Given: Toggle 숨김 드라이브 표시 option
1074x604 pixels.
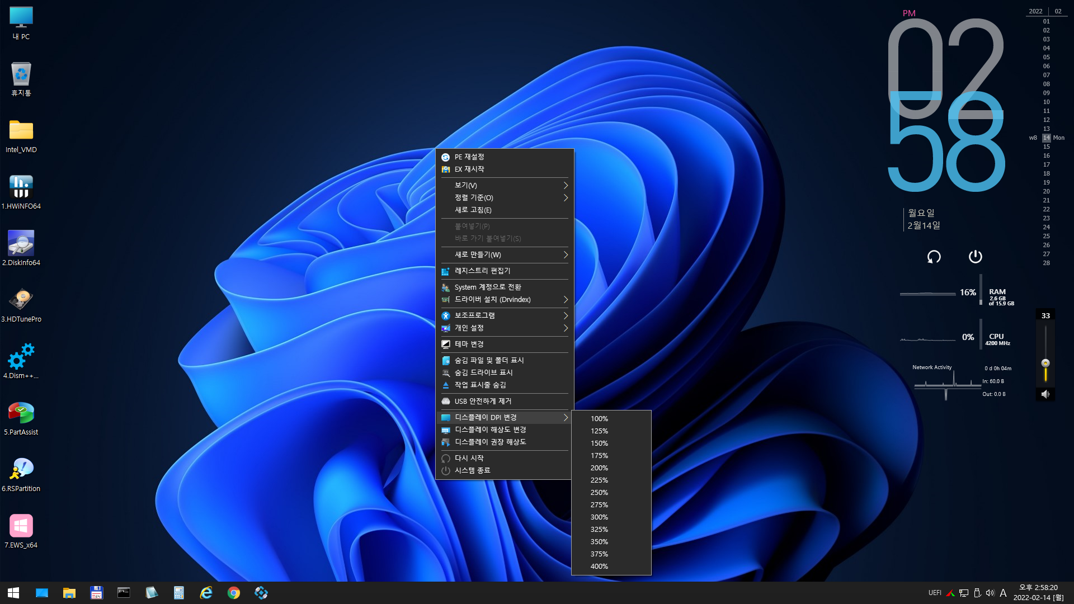Looking at the screenshot, I should [x=505, y=372].
